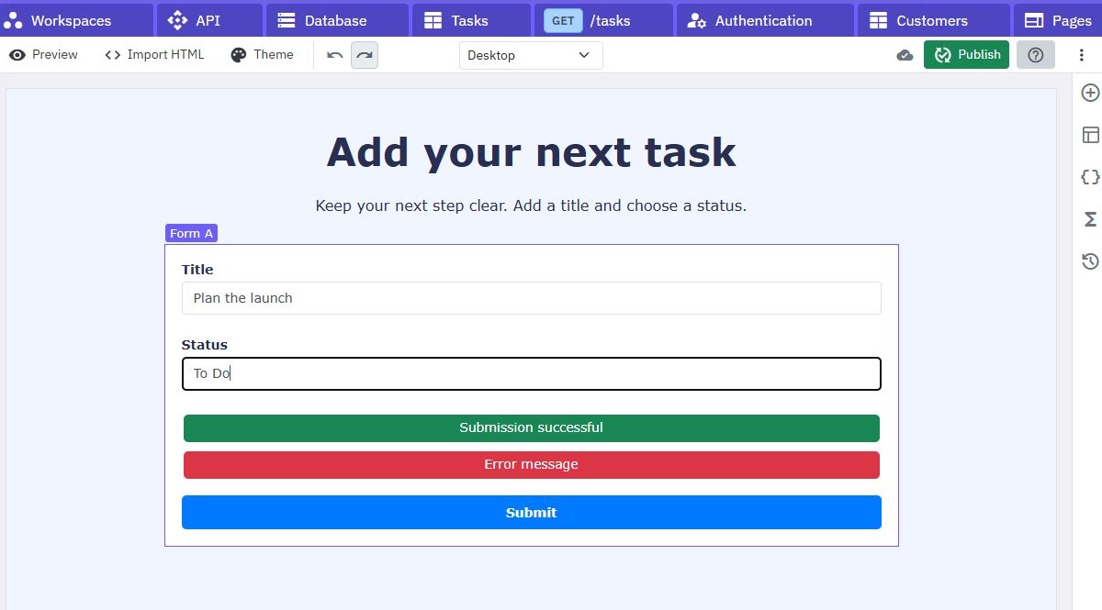Open the Theme palette settings
Screen dimensions: 1102x610
click(262, 55)
